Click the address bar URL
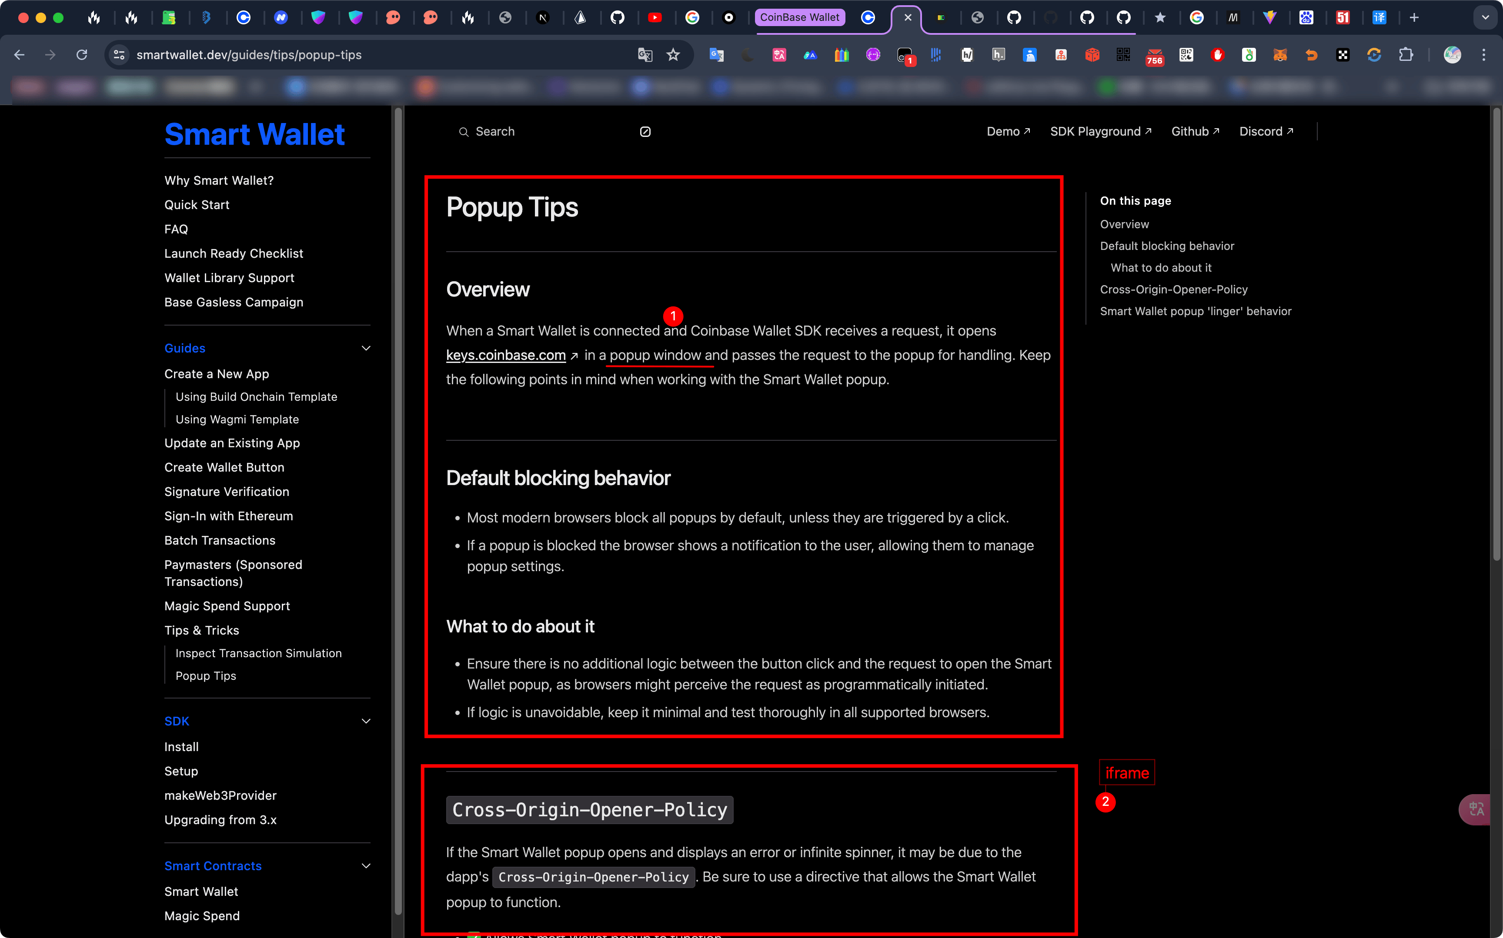Image resolution: width=1503 pixels, height=938 pixels. (x=249, y=55)
